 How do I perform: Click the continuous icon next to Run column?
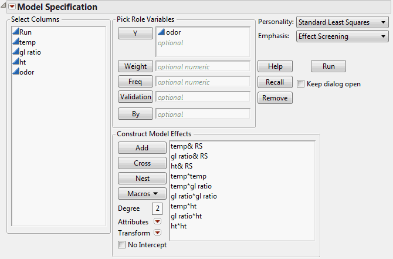[15, 32]
